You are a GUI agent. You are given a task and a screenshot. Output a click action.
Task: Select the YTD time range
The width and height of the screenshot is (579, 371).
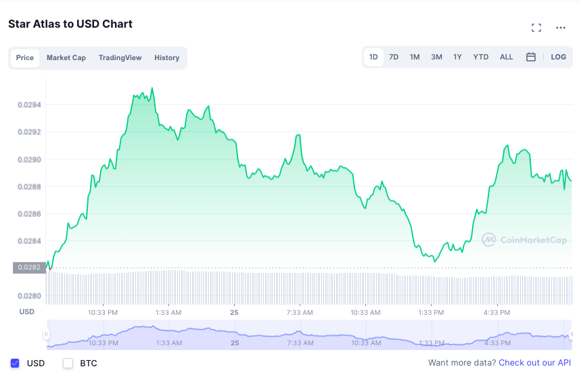(x=481, y=57)
